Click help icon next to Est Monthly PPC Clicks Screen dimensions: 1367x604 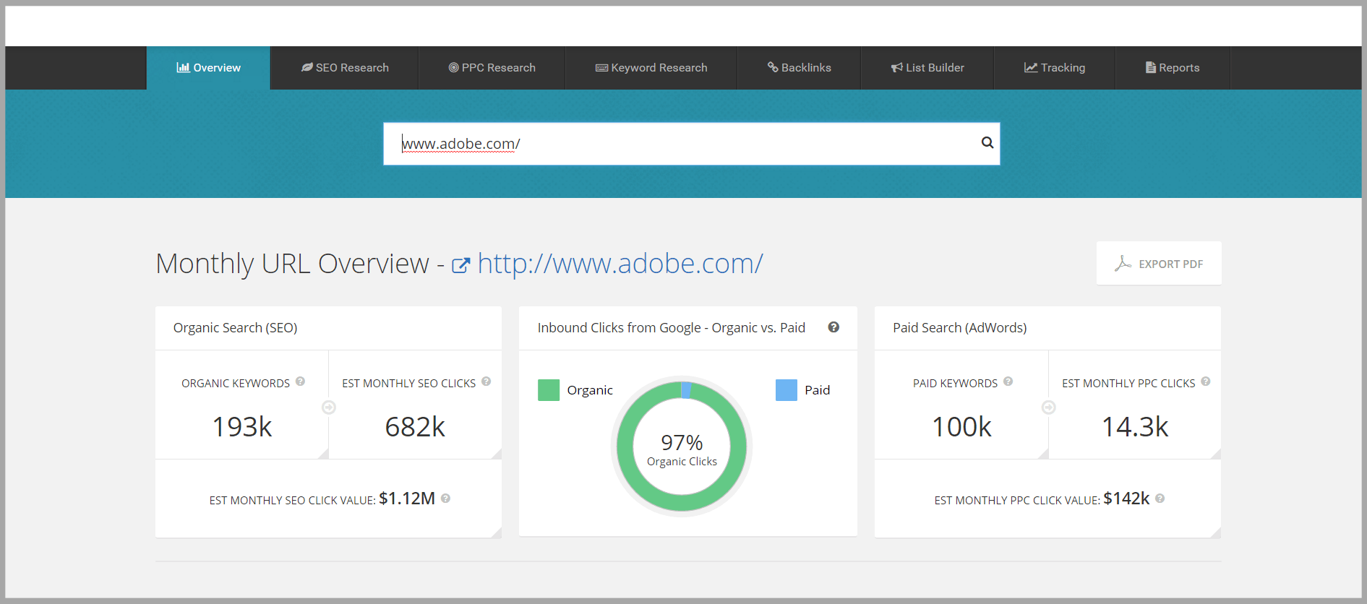1205,381
